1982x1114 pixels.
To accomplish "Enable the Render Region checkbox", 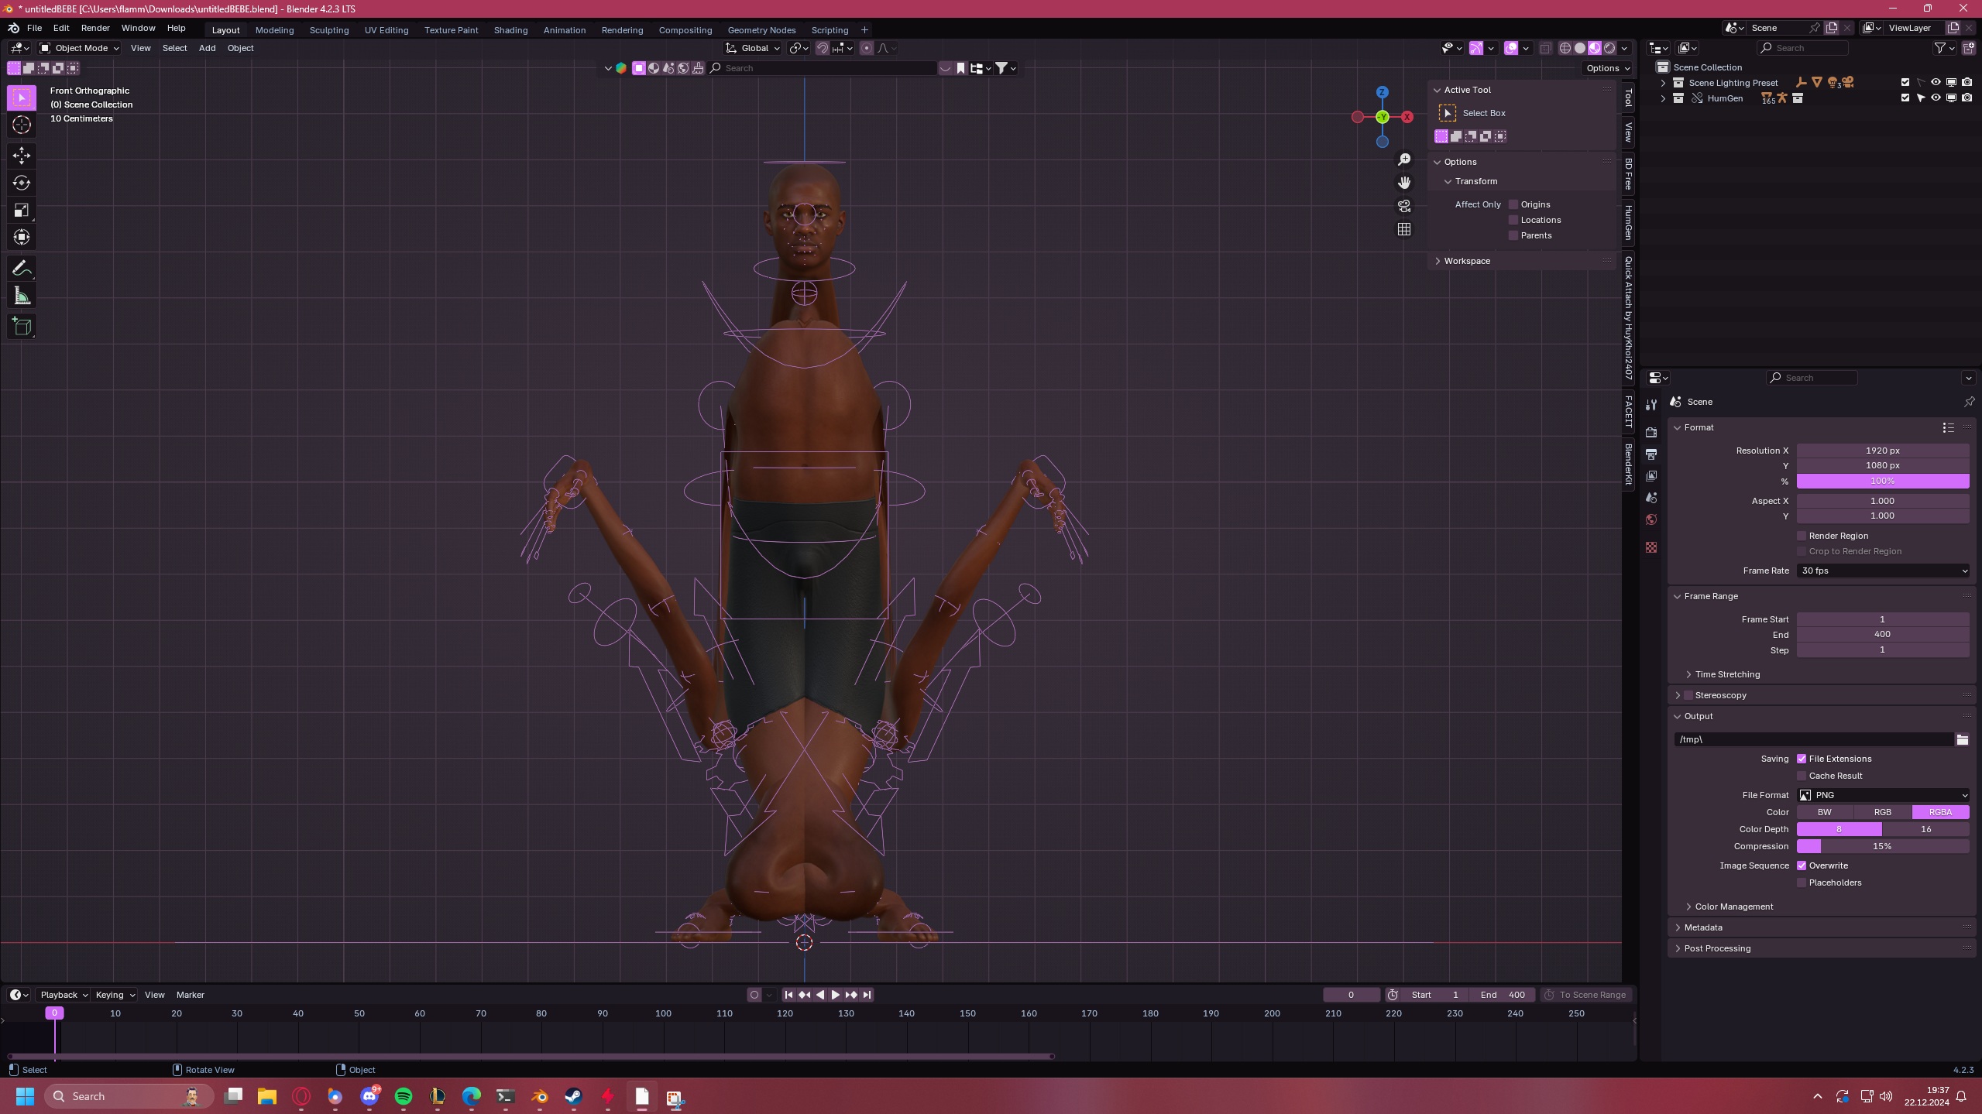I will click(x=1802, y=536).
